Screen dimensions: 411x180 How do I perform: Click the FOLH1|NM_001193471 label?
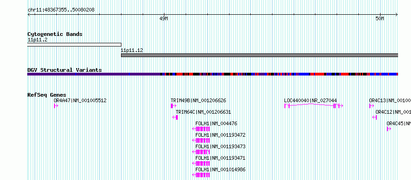(220, 158)
